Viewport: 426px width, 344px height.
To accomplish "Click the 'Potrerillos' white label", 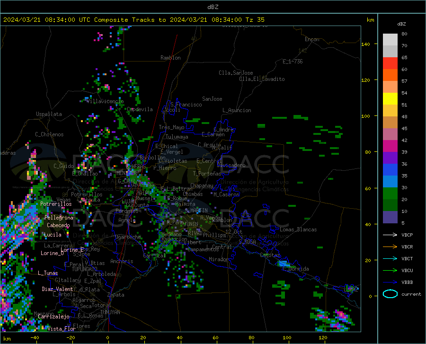I will pyautogui.click(x=56, y=204).
